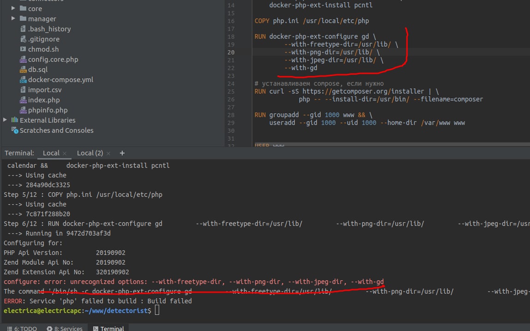
Task: Click the index.php PHP file icon
Action: pyautogui.click(x=23, y=100)
